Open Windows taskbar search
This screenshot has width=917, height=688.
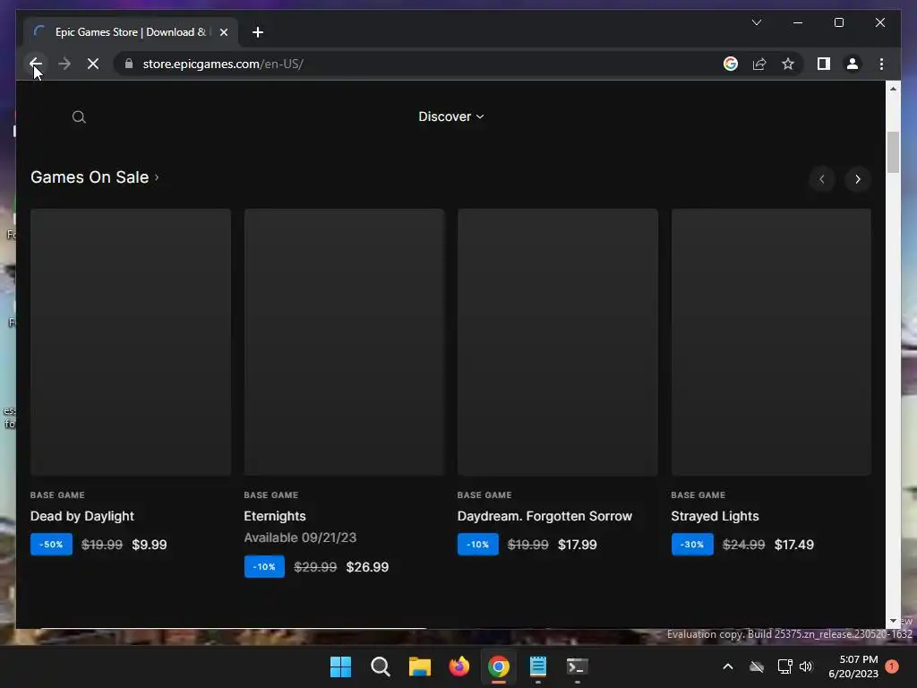point(380,666)
